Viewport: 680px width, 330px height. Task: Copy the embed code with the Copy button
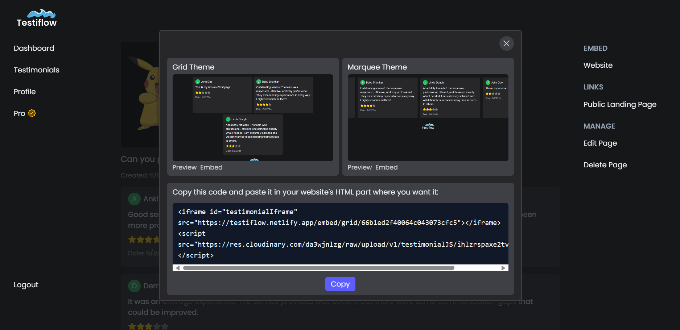tap(340, 284)
